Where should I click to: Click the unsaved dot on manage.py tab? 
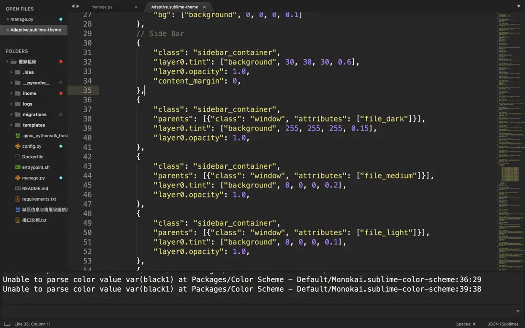[x=136, y=7]
